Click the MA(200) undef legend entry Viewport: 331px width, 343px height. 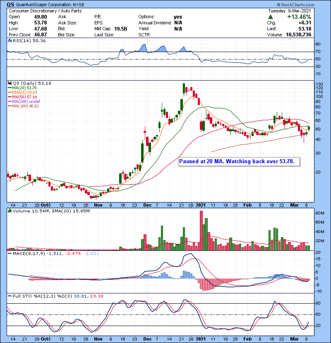point(24,101)
